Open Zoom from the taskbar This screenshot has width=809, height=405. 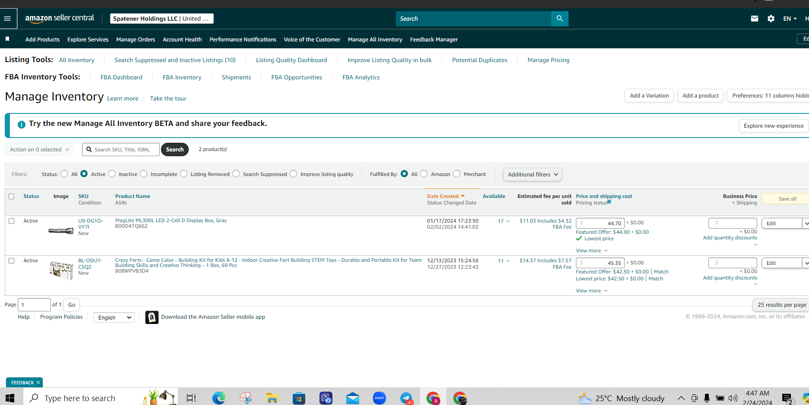pyautogui.click(x=379, y=398)
